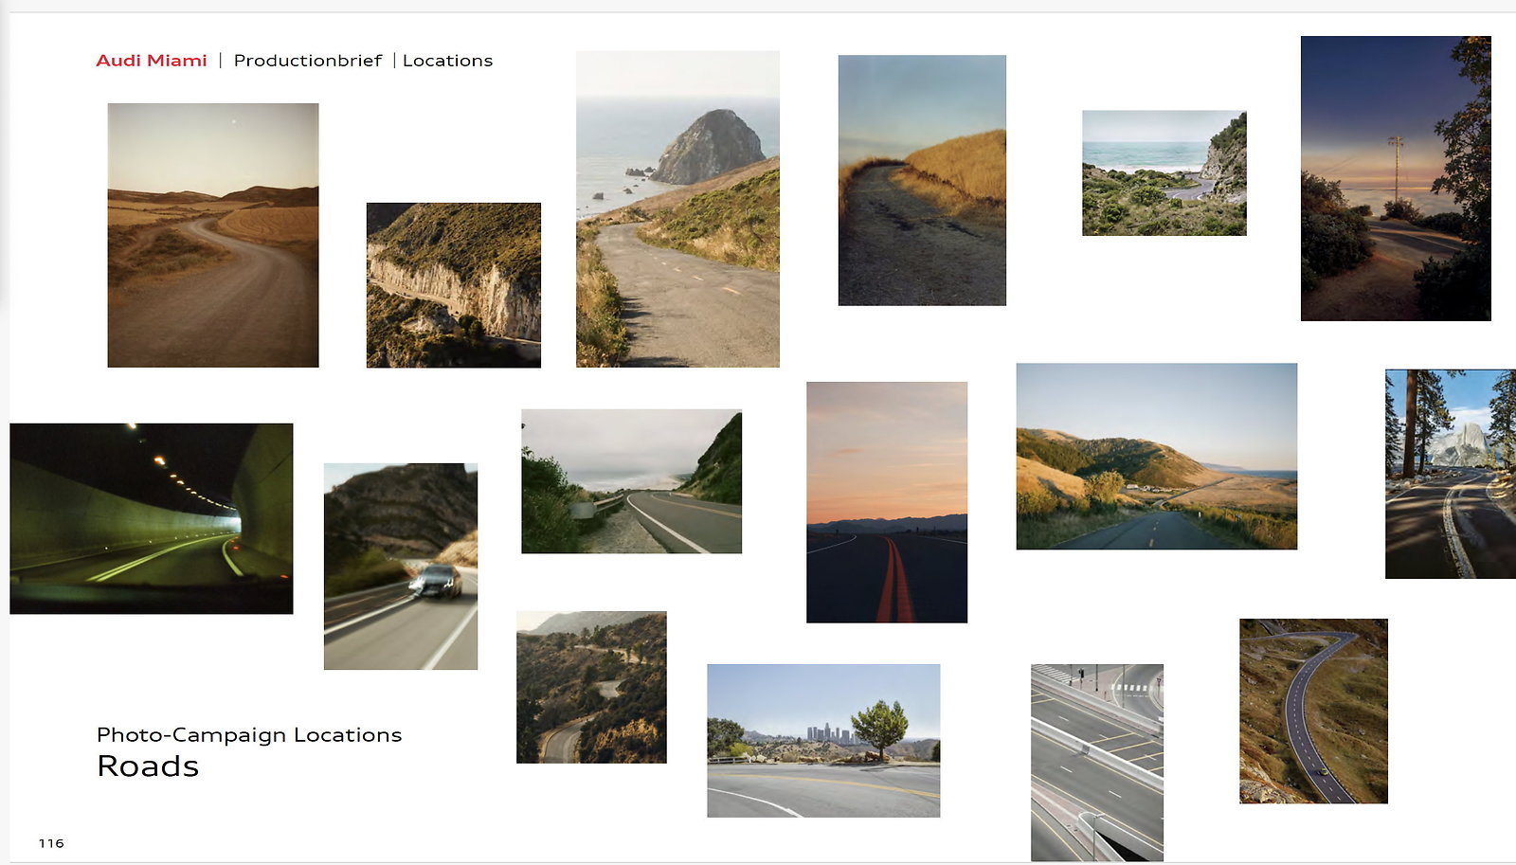Click the blurred moving car photo
1516x865 pixels.
401,567
